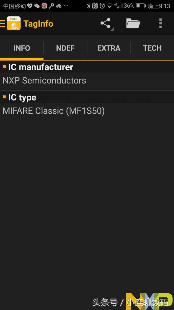
Task: Switch to the NDEF tab
Action: (x=65, y=48)
